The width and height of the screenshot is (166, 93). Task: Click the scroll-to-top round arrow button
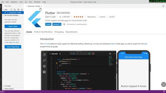click(x=164, y=84)
